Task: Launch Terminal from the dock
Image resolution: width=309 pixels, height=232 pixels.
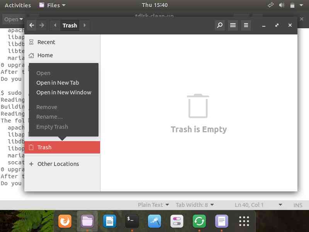Action: [x=132, y=221]
